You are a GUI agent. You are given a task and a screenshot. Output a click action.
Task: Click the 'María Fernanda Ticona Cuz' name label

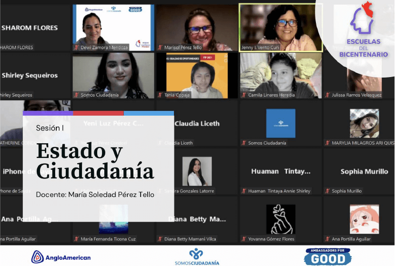tap(108, 239)
